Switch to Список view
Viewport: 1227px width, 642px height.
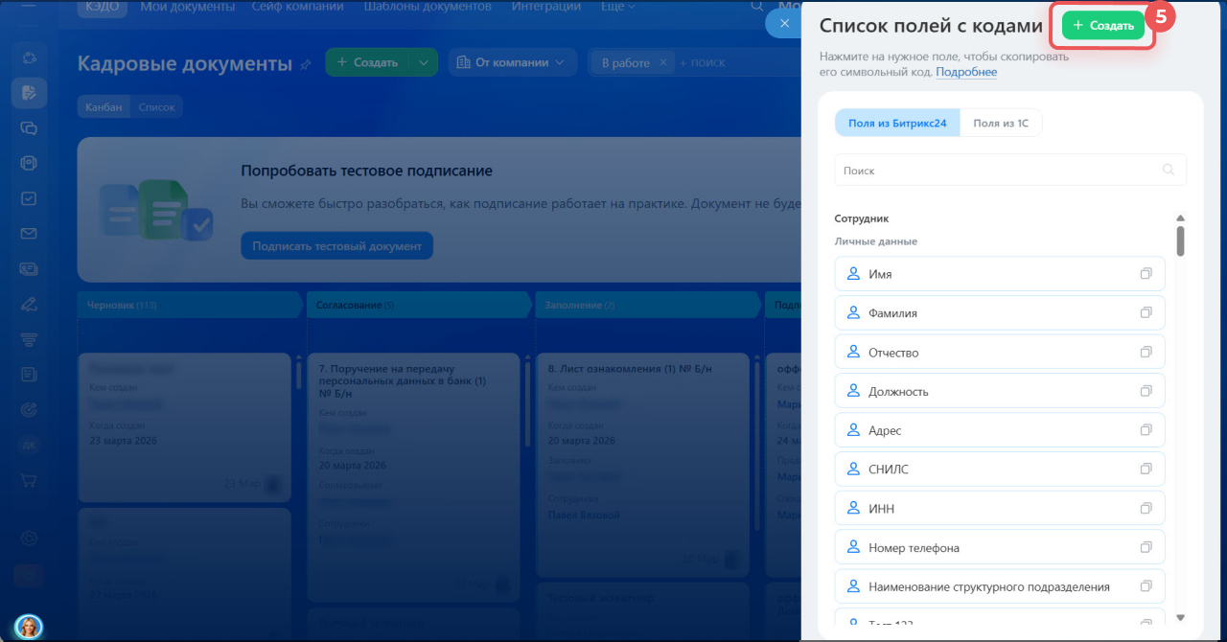tap(156, 107)
